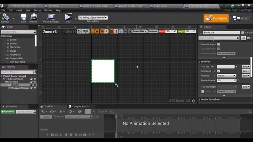253x142 pixels.
Task: Click the zoom to fit viewport icon
Action: click(121, 32)
